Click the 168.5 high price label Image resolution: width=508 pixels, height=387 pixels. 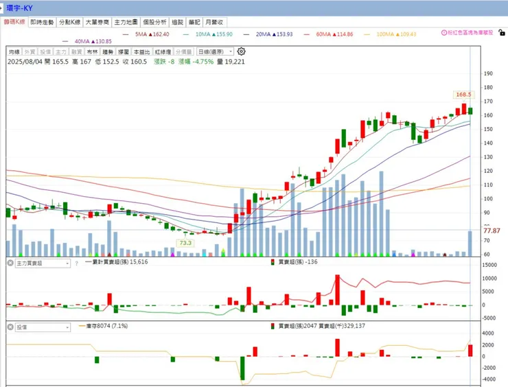(463, 95)
